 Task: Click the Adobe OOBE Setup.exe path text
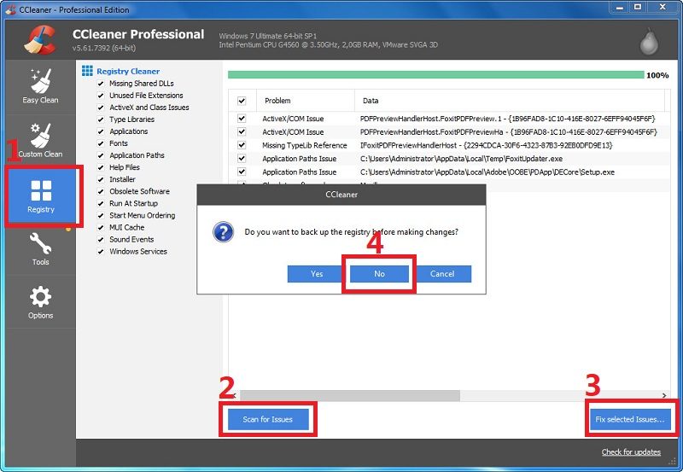[487, 172]
